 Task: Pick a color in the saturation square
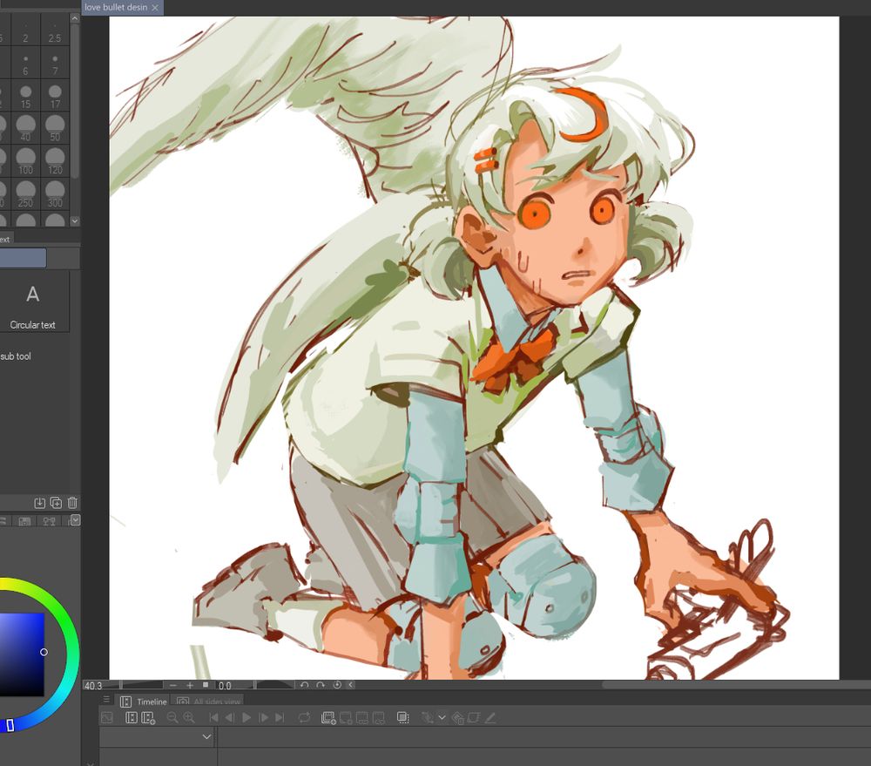pos(22,654)
